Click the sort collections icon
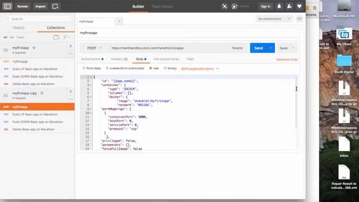This screenshot has width=359, height=202. (66, 37)
